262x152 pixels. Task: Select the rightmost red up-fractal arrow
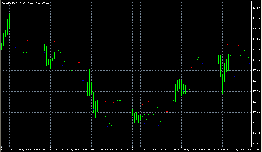click(x=239, y=45)
